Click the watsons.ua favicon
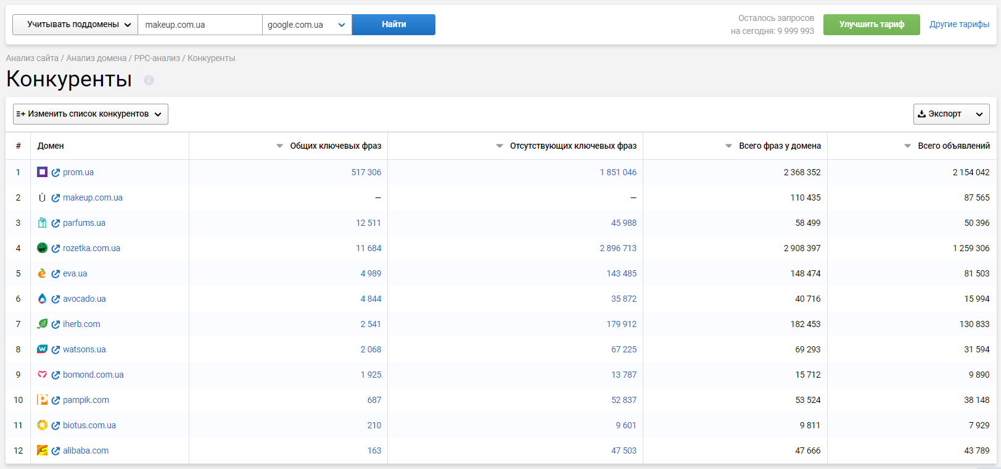The width and height of the screenshot is (1001, 469). click(x=42, y=349)
